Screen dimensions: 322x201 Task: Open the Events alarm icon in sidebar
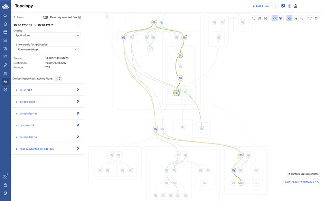click(x=5, y=48)
